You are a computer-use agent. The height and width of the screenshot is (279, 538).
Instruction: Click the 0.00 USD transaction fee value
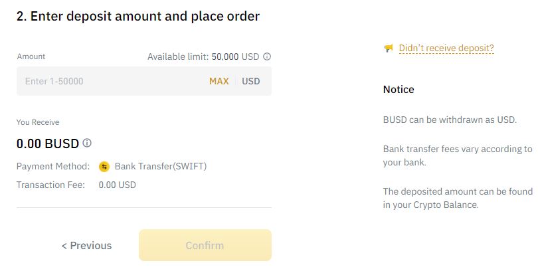pos(118,185)
